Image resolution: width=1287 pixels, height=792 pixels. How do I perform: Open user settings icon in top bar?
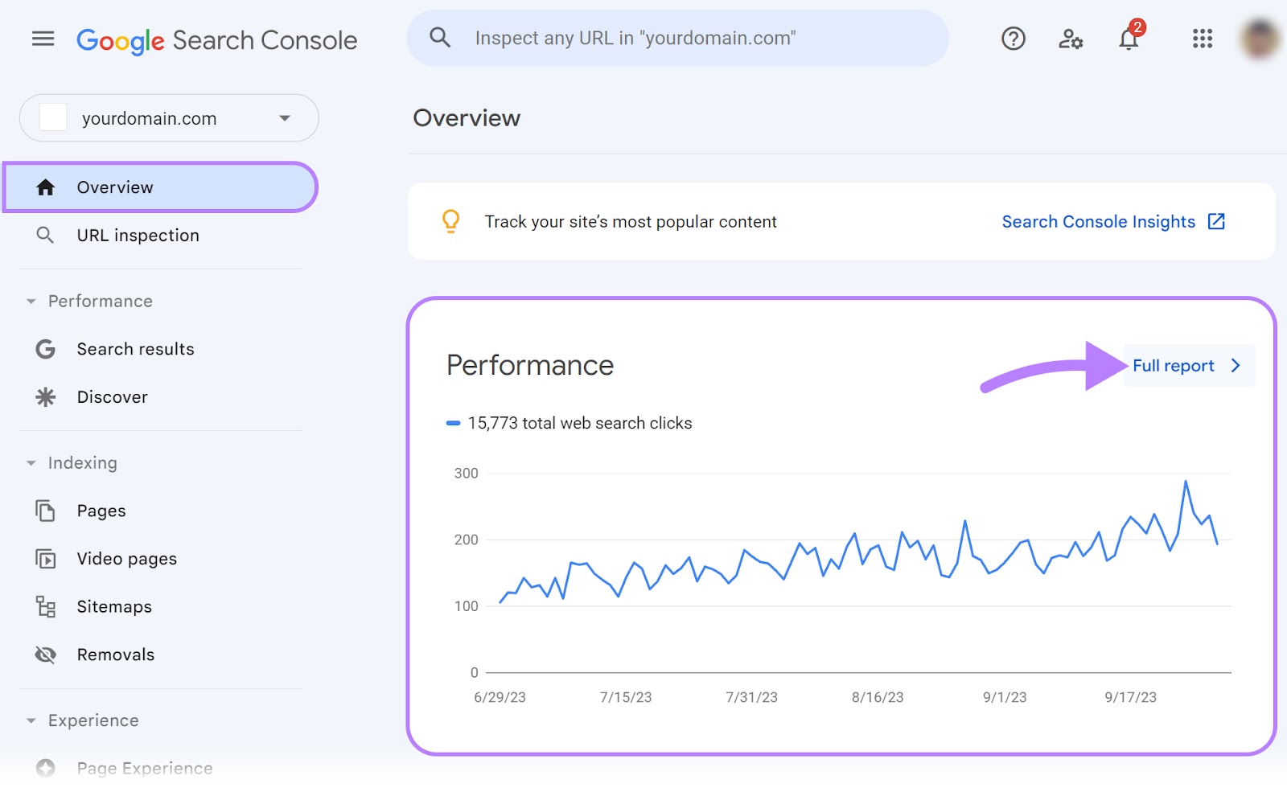(1070, 38)
